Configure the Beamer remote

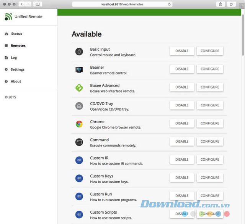(x=210, y=69)
